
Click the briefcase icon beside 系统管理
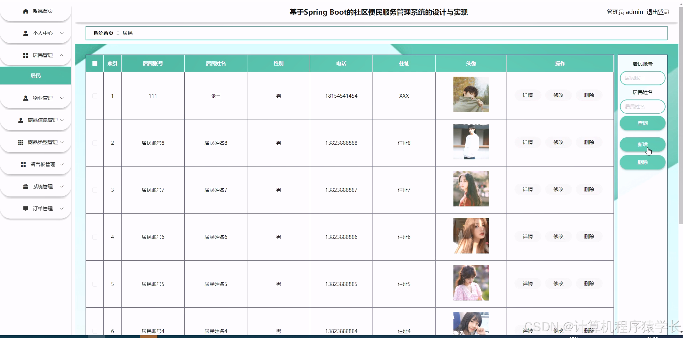26,186
